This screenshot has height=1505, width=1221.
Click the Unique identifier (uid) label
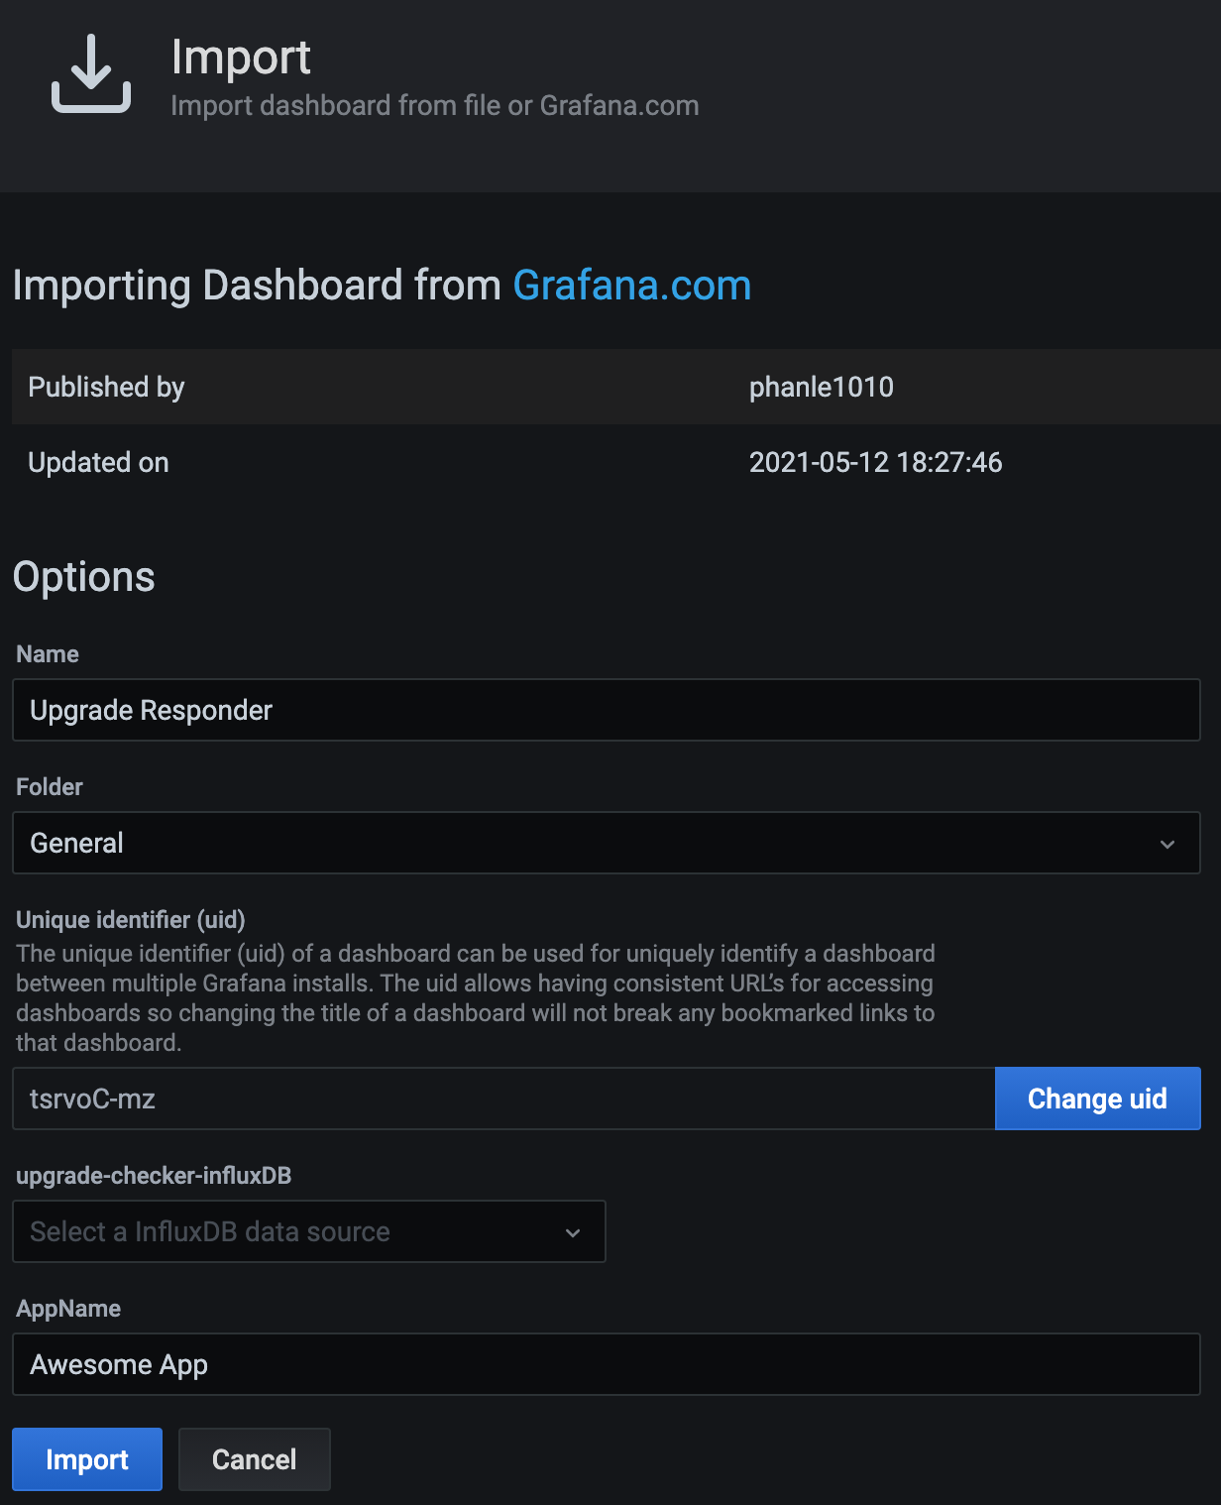coord(131,920)
